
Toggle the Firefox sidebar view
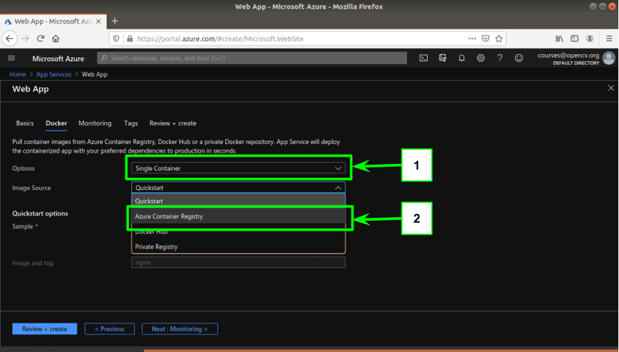(x=574, y=39)
